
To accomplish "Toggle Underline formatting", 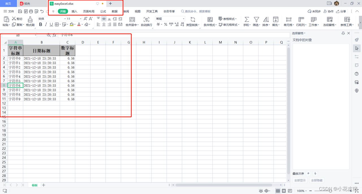I will tap(51, 25).
